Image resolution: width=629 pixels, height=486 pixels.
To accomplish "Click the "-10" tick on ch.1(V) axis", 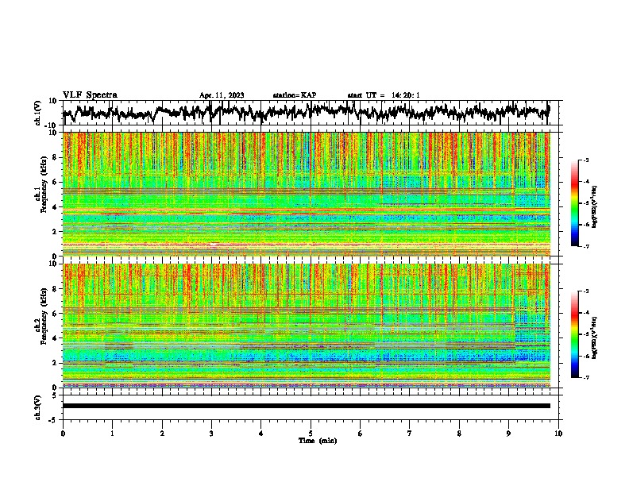I will 52,125.
